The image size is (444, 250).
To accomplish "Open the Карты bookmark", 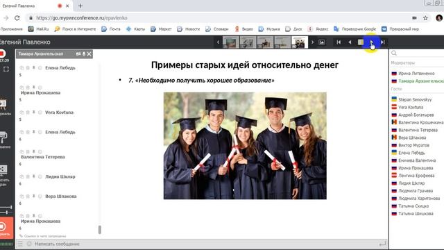I will coord(135,29).
